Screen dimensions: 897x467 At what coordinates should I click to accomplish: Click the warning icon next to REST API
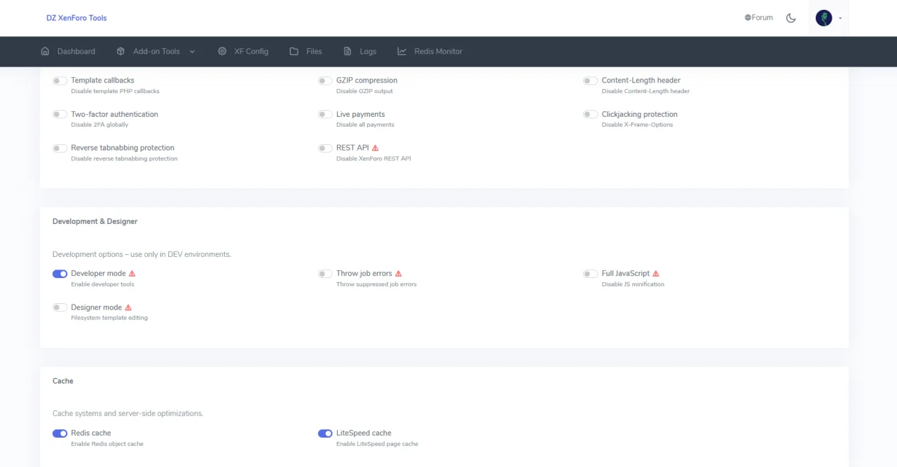pos(376,148)
